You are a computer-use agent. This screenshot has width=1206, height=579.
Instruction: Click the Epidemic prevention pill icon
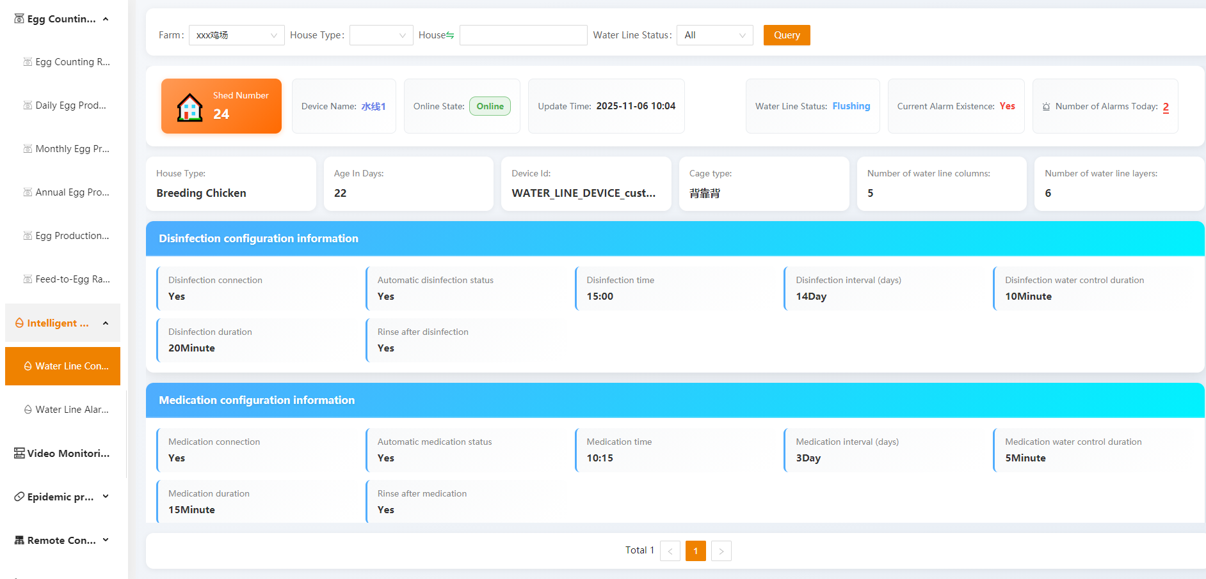point(19,497)
